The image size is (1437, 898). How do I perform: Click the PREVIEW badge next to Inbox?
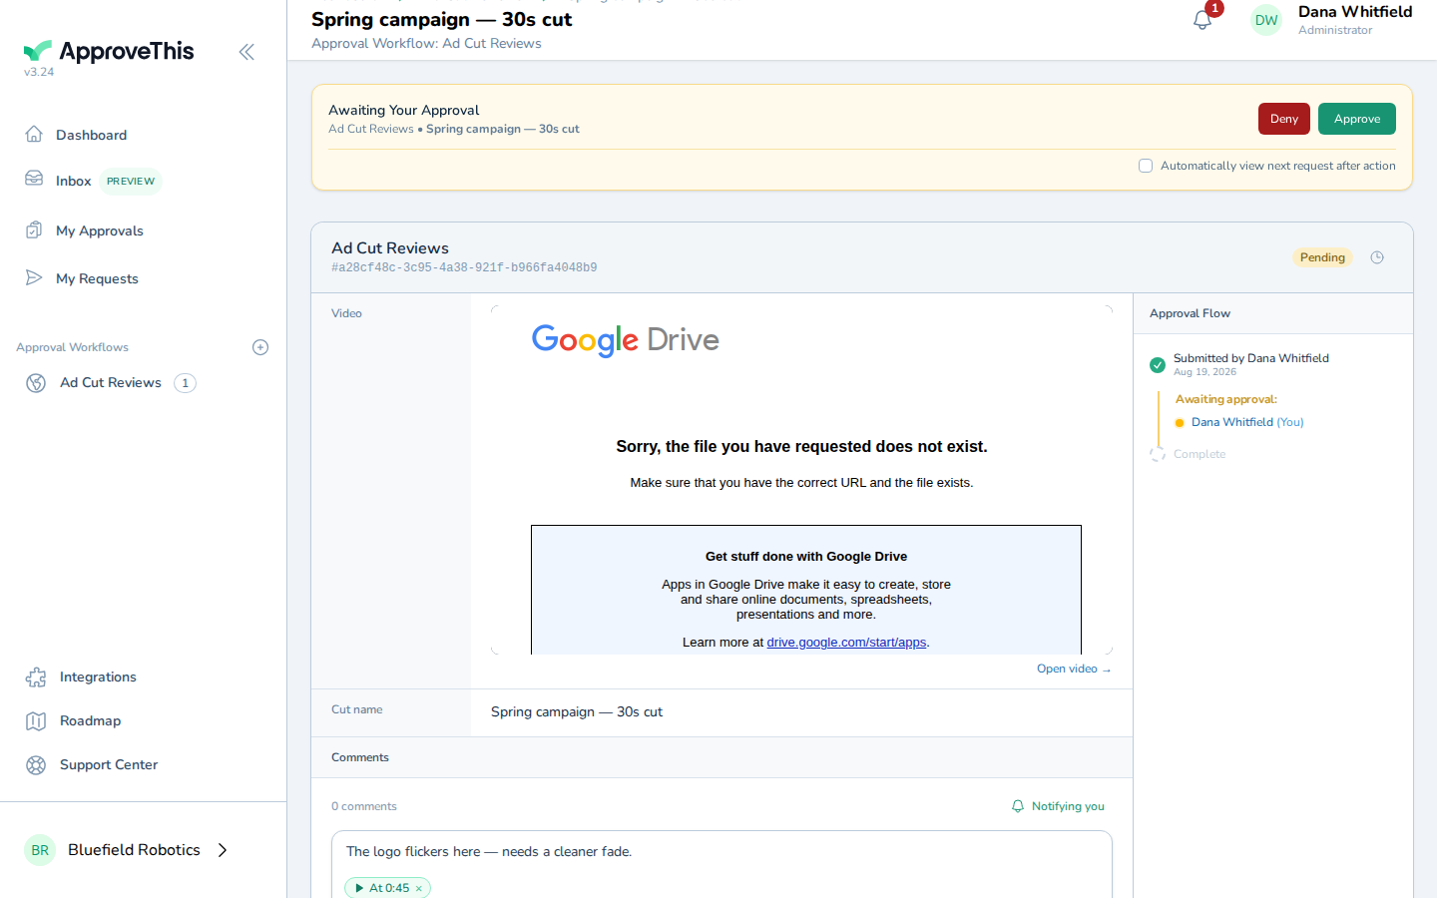point(131,182)
